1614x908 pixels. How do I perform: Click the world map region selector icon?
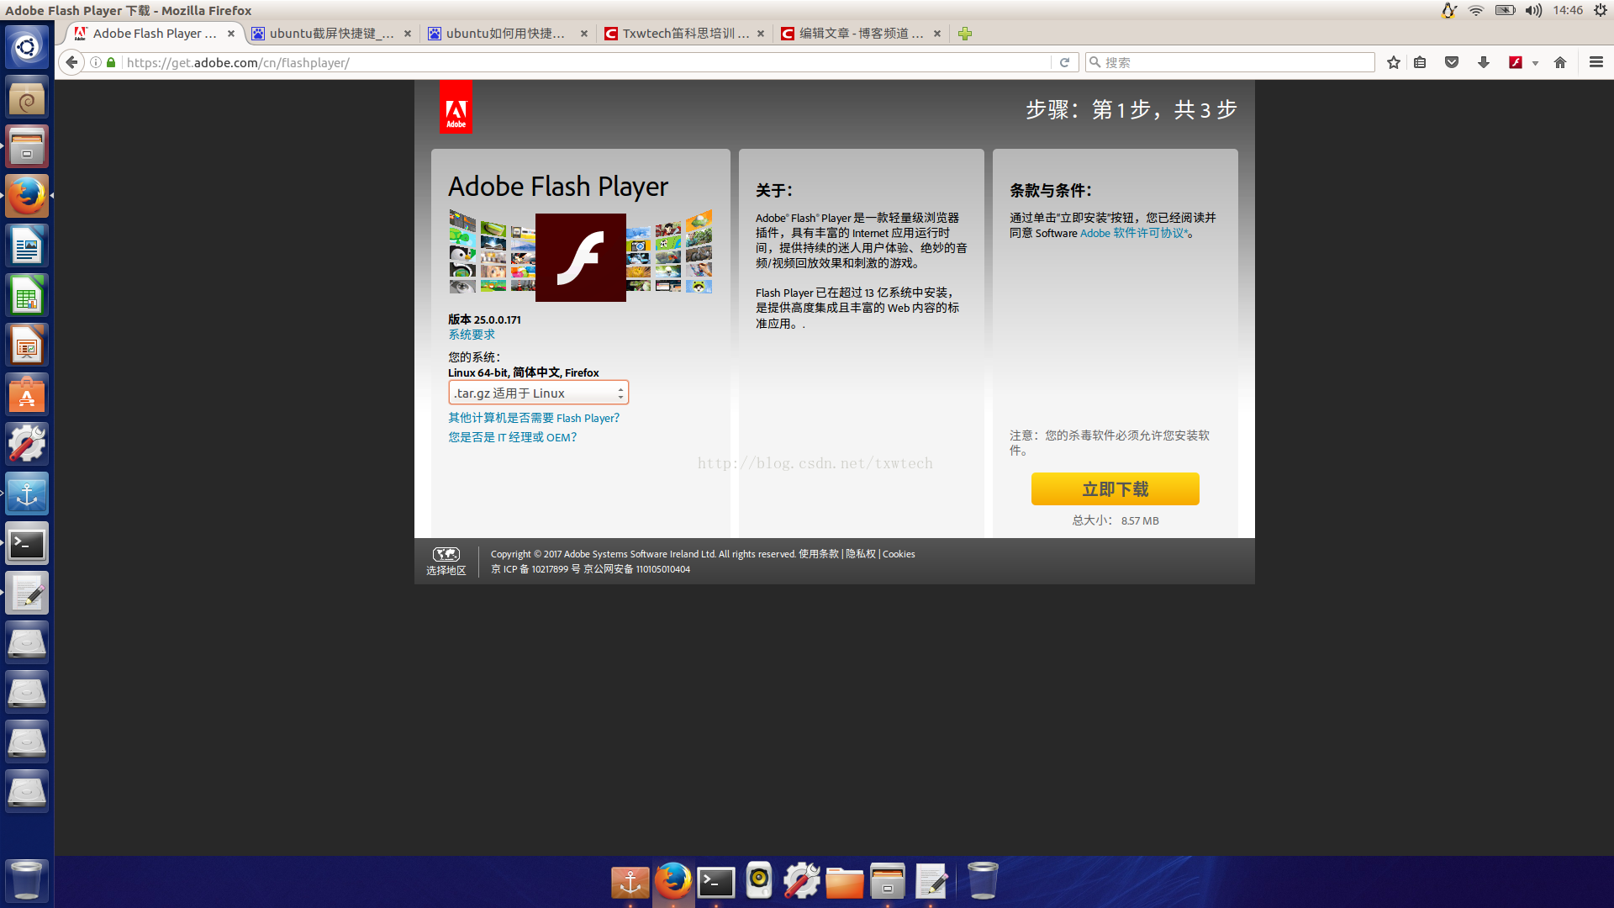(446, 554)
